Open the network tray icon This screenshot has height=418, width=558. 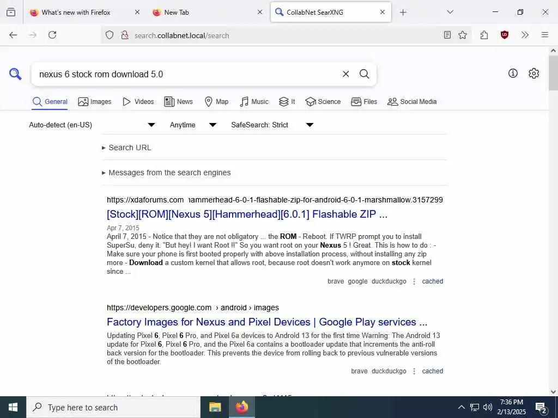click(x=475, y=407)
